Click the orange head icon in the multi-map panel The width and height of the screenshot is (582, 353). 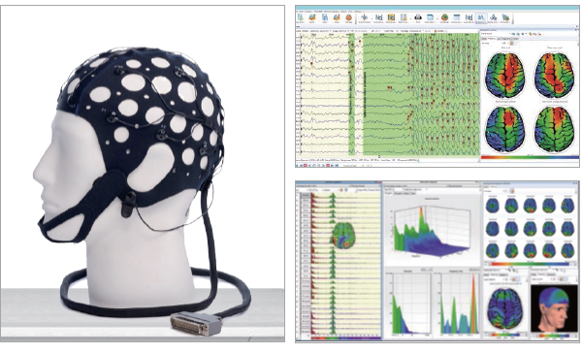[x=512, y=191]
